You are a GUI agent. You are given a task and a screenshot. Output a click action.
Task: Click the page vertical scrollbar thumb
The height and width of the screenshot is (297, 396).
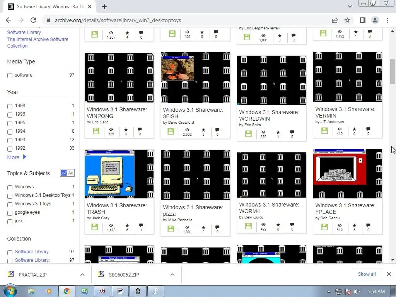393,71
